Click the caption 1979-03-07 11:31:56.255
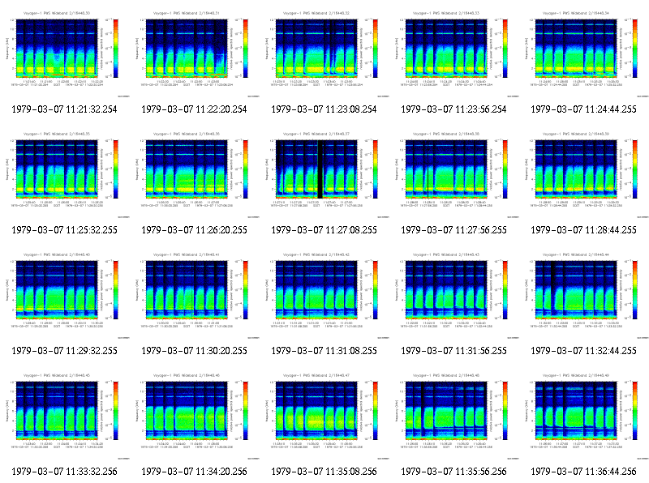The height and width of the screenshot is (483, 649). pyautogui.click(x=453, y=351)
